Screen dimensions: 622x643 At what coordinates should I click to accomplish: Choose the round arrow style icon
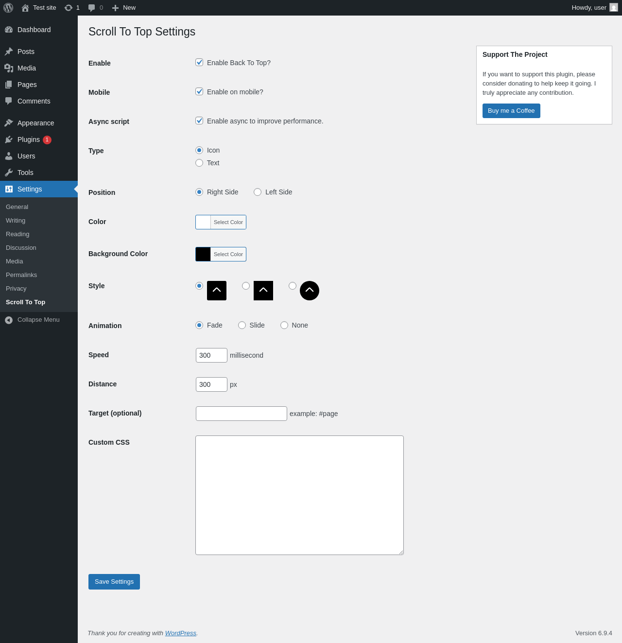tap(310, 291)
